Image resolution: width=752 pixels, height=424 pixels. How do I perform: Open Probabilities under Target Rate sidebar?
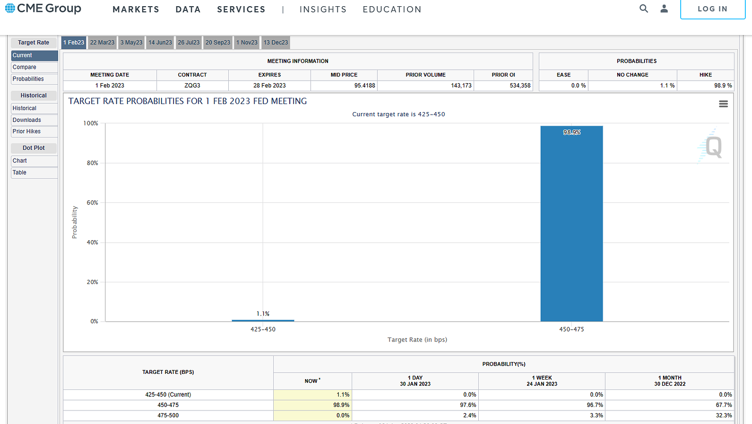35,79
